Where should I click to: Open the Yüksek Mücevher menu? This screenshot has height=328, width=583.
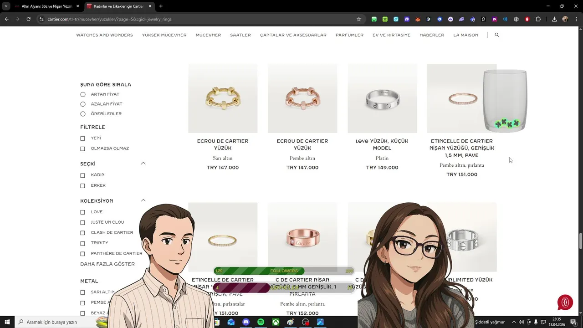[164, 35]
